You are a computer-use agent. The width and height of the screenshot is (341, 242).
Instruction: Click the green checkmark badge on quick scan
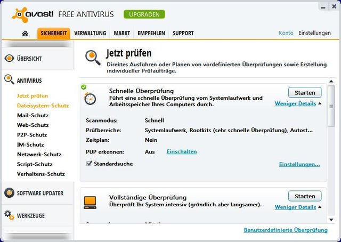pos(84,87)
